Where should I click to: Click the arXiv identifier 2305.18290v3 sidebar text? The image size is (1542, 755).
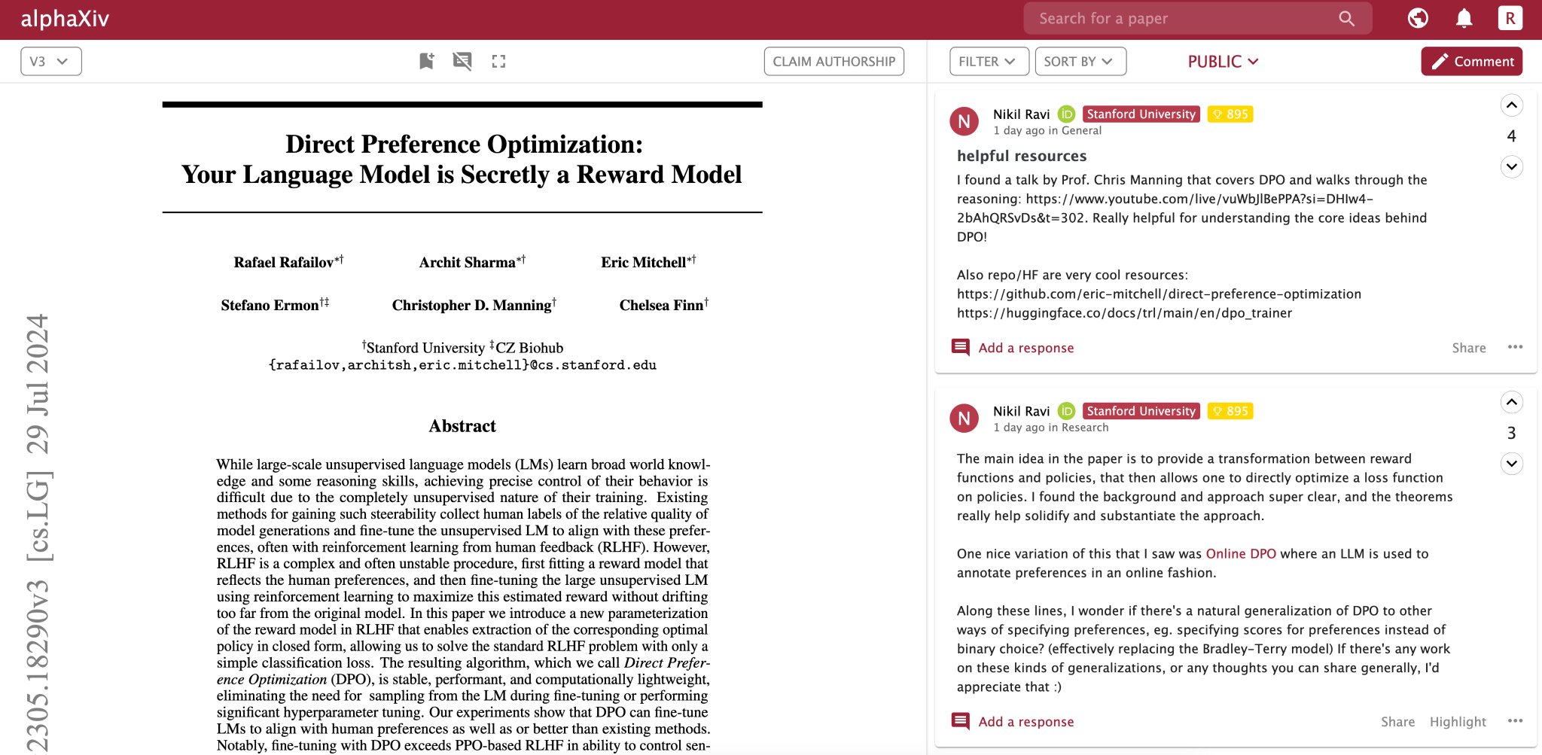(x=37, y=667)
